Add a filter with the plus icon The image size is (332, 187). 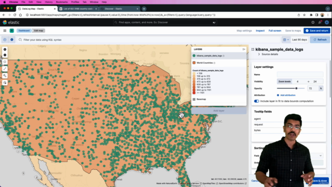(x=12, y=39)
